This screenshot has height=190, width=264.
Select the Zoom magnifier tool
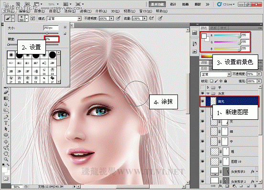point(6,159)
